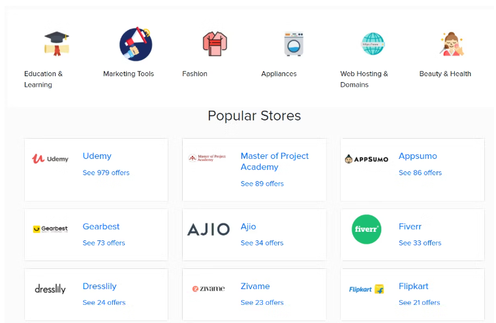Viewport: 496px width, 323px height.
Task: Click the AJIO logo
Action: pyautogui.click(x=208, y=229)
